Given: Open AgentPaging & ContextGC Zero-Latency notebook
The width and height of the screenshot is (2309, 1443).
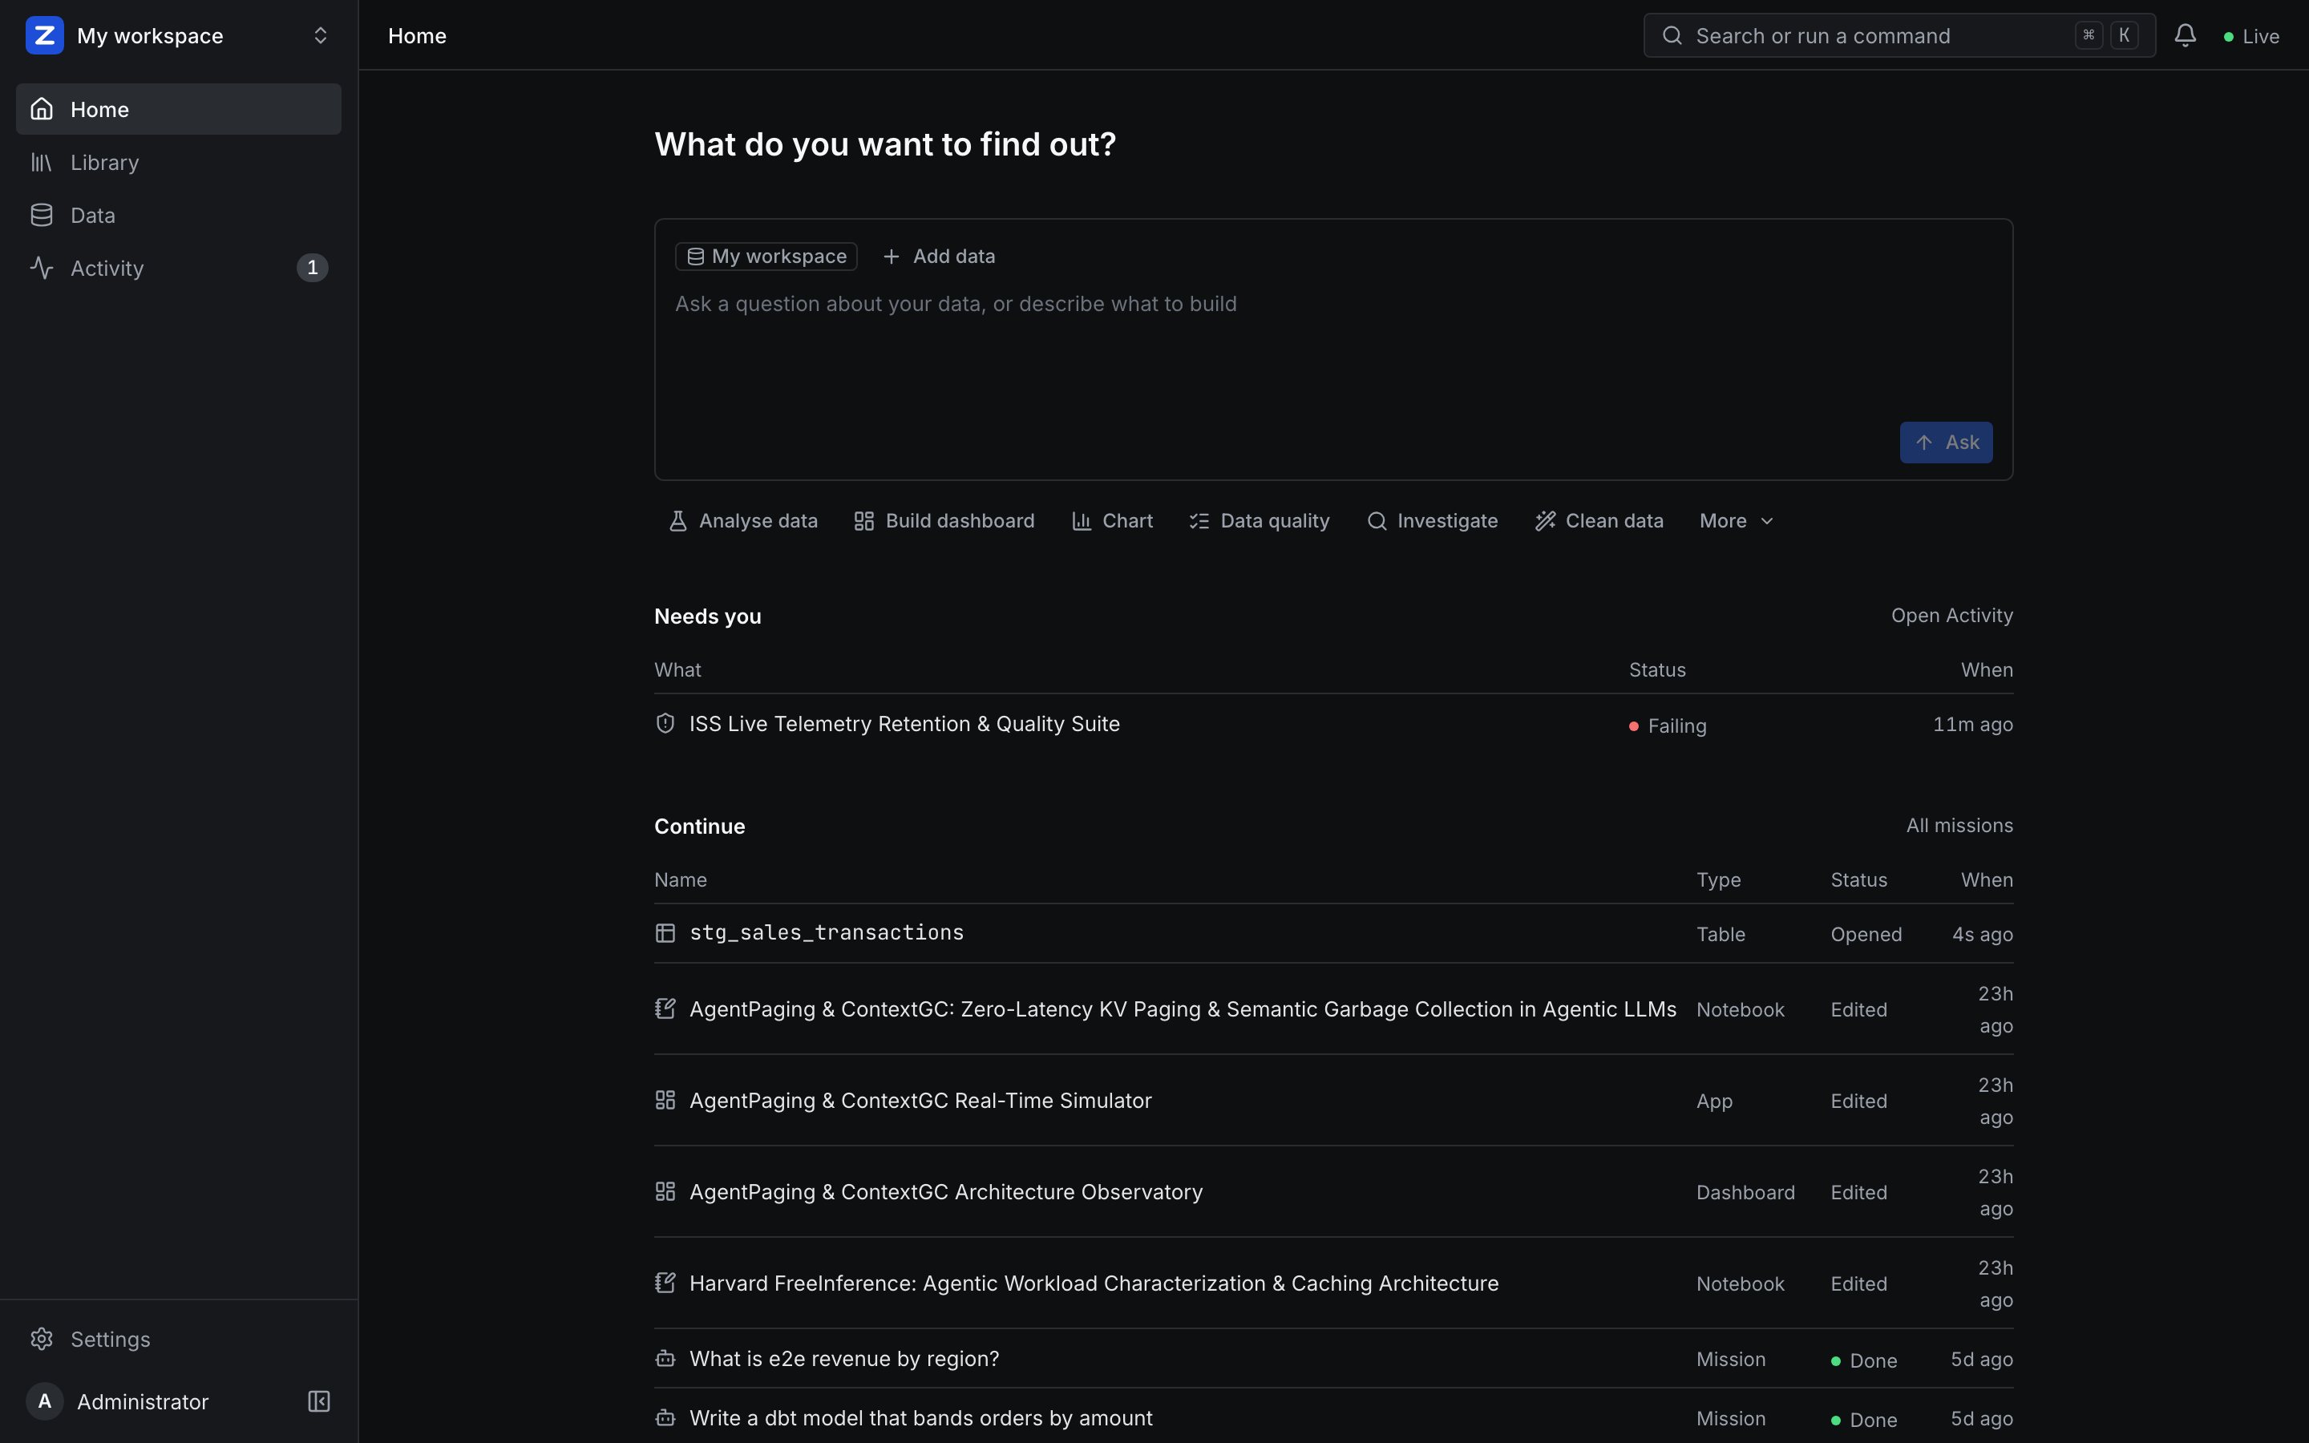Looking at the screenshot, I should coord(1333,1008).
